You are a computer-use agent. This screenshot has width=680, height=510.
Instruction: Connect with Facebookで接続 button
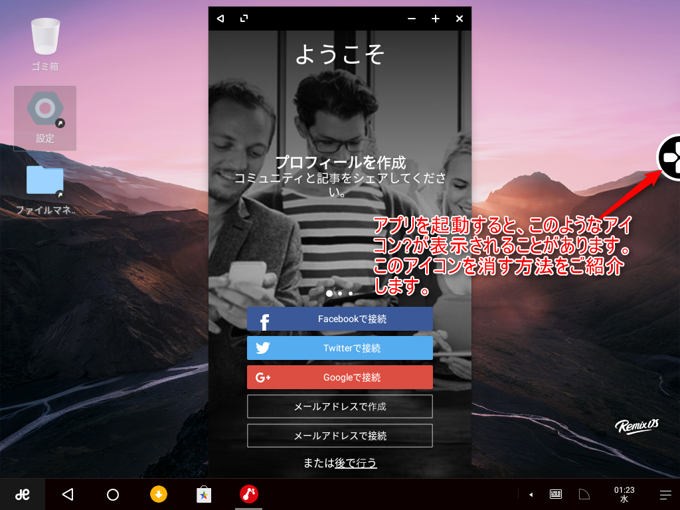tap(340, 319)
